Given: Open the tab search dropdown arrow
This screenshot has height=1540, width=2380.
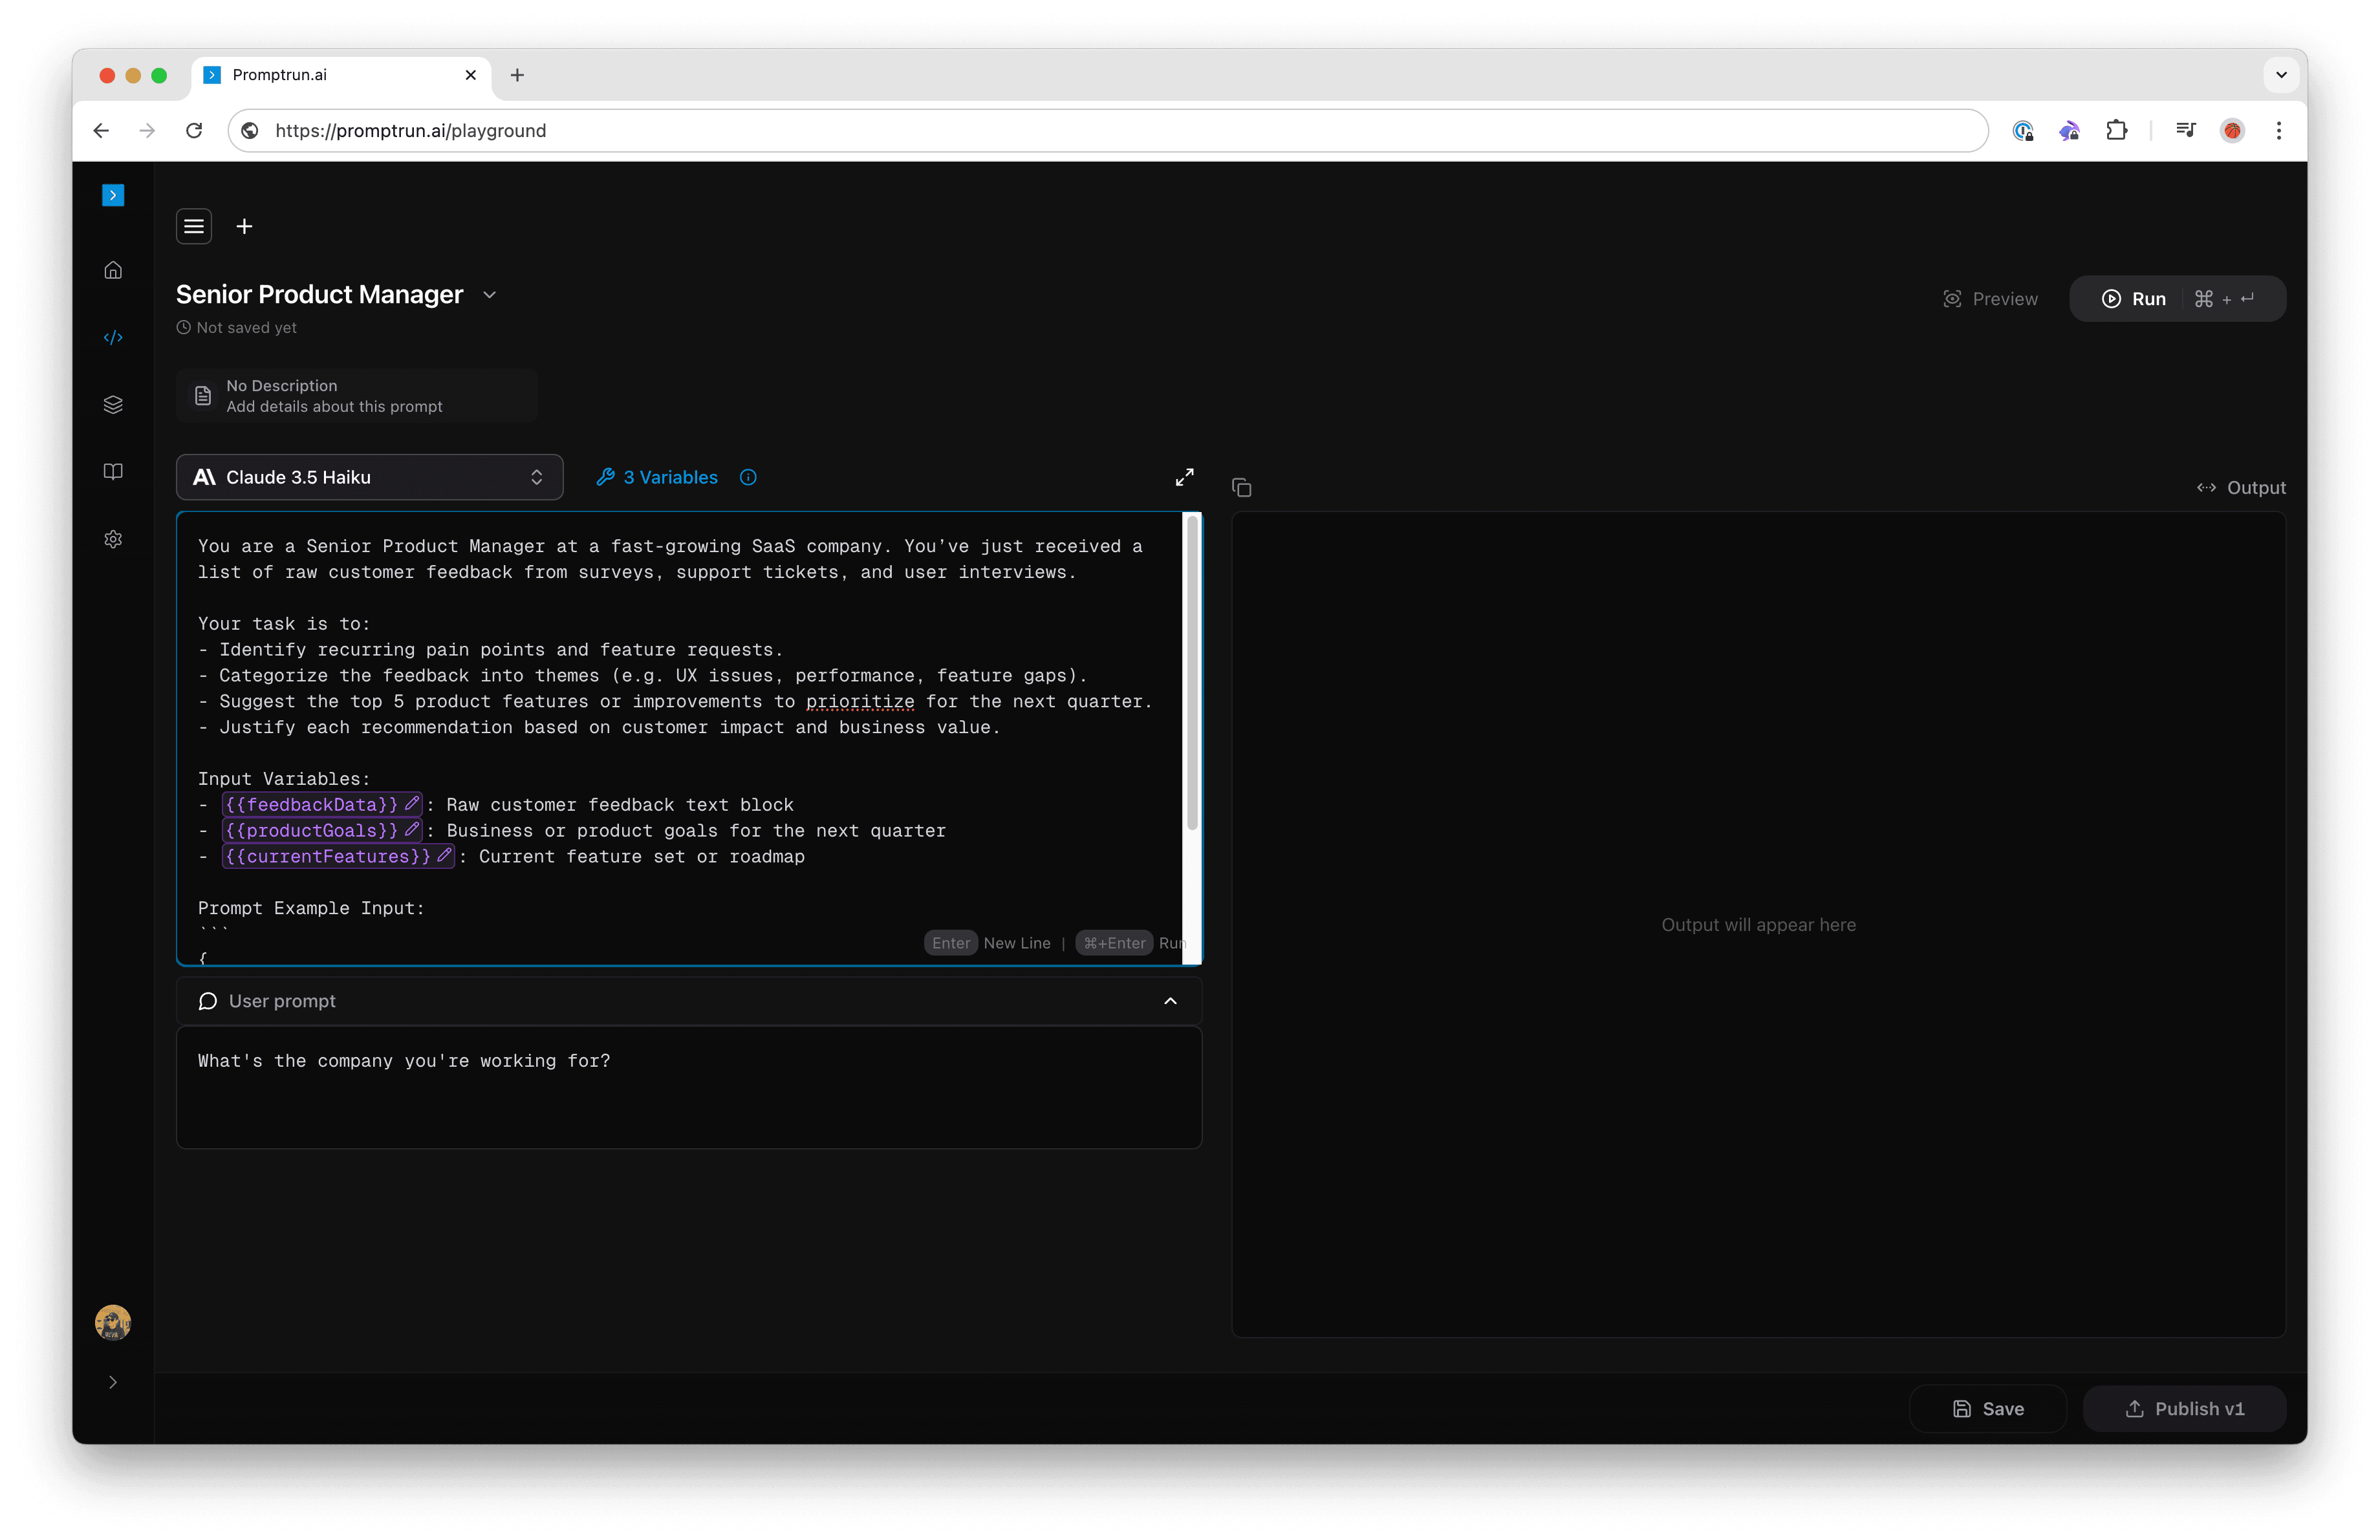Looking at the screenshot, I should (2281, 75).
